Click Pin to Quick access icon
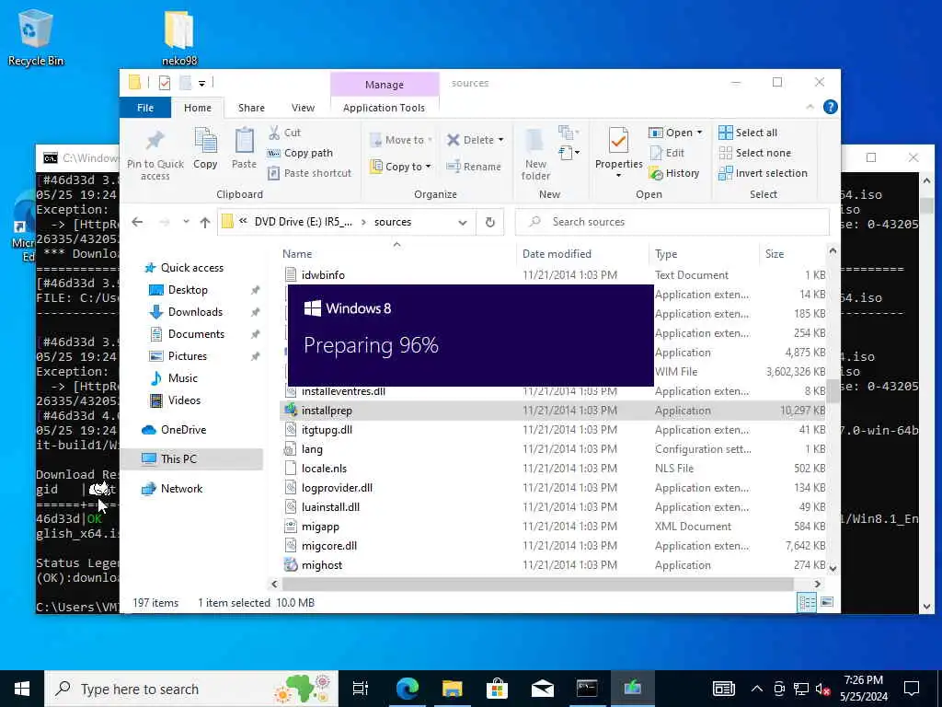 155,154
